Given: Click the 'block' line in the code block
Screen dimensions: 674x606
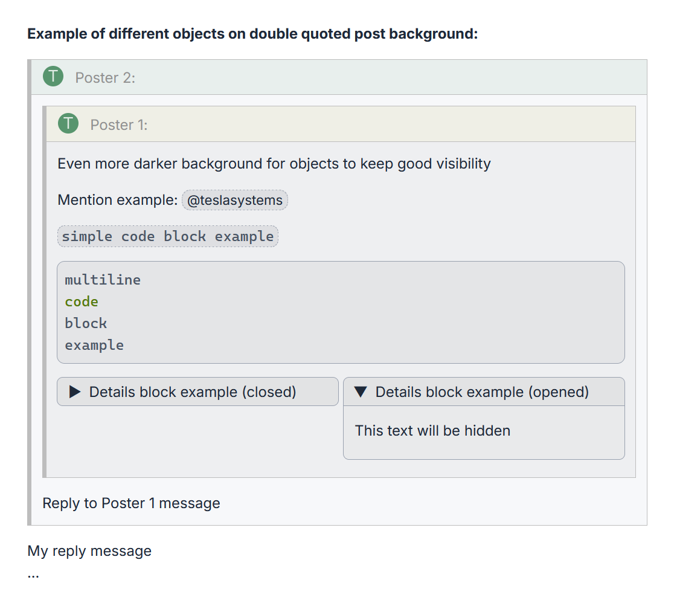Looking at the screenshot, I should (86, 323).
